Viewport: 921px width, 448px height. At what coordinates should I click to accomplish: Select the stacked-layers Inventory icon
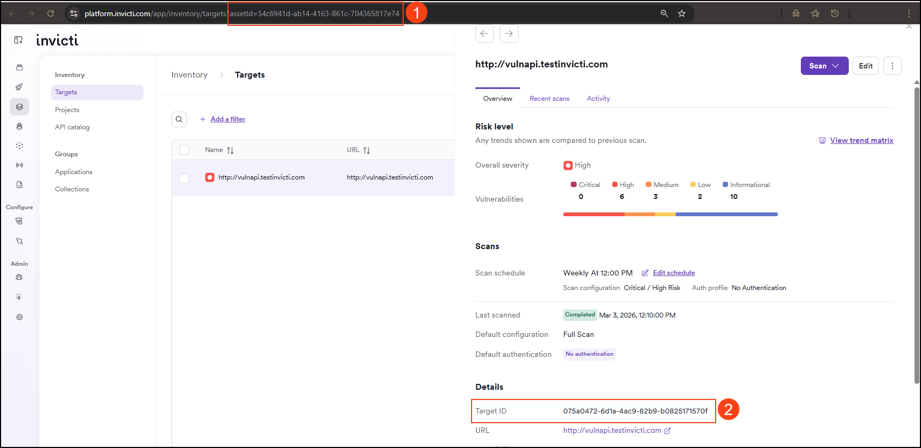click(x=19, y=107)
